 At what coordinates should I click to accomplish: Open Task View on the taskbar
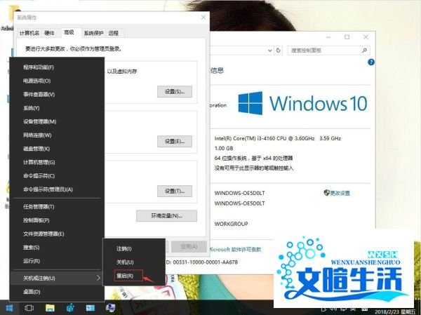(29, 308)
